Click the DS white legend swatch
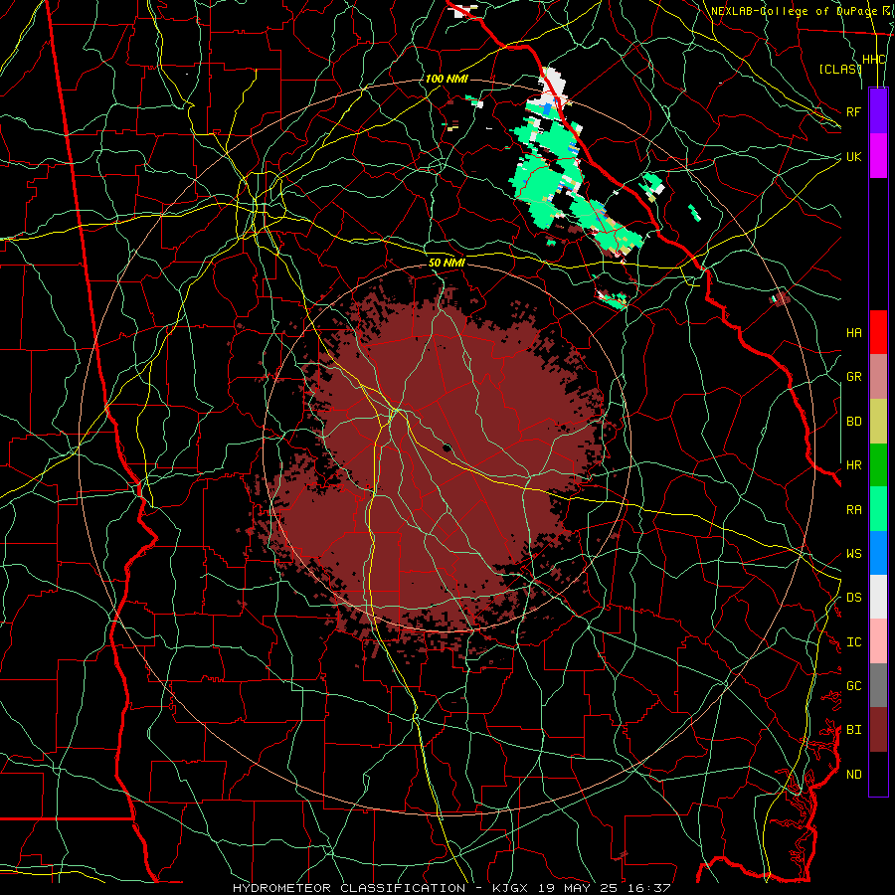895x895 pixels. 878,597
